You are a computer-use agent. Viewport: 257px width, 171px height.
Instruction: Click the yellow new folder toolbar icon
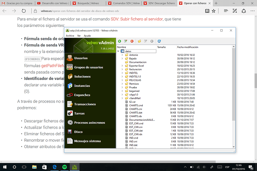coord(139,41)
